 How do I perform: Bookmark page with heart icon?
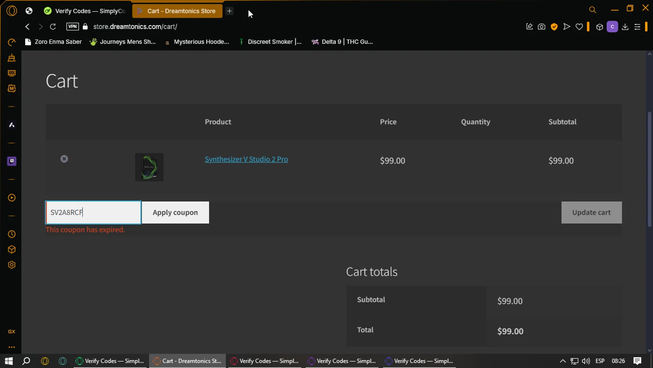pyautogui.click(x=579, y=27)
